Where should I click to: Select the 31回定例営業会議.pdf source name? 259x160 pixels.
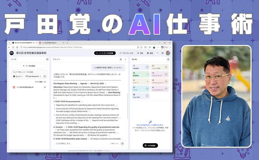(x=25, y=87)
